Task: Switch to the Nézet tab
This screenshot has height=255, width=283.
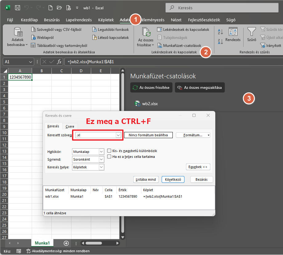Action: [176, 20]
